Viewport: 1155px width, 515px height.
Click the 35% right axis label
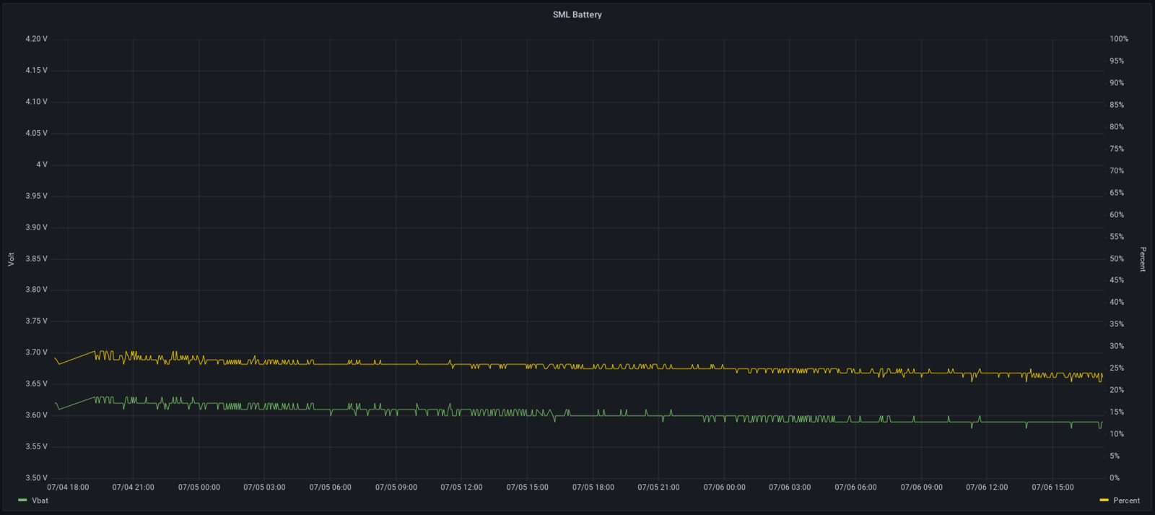click(1117, 324)
